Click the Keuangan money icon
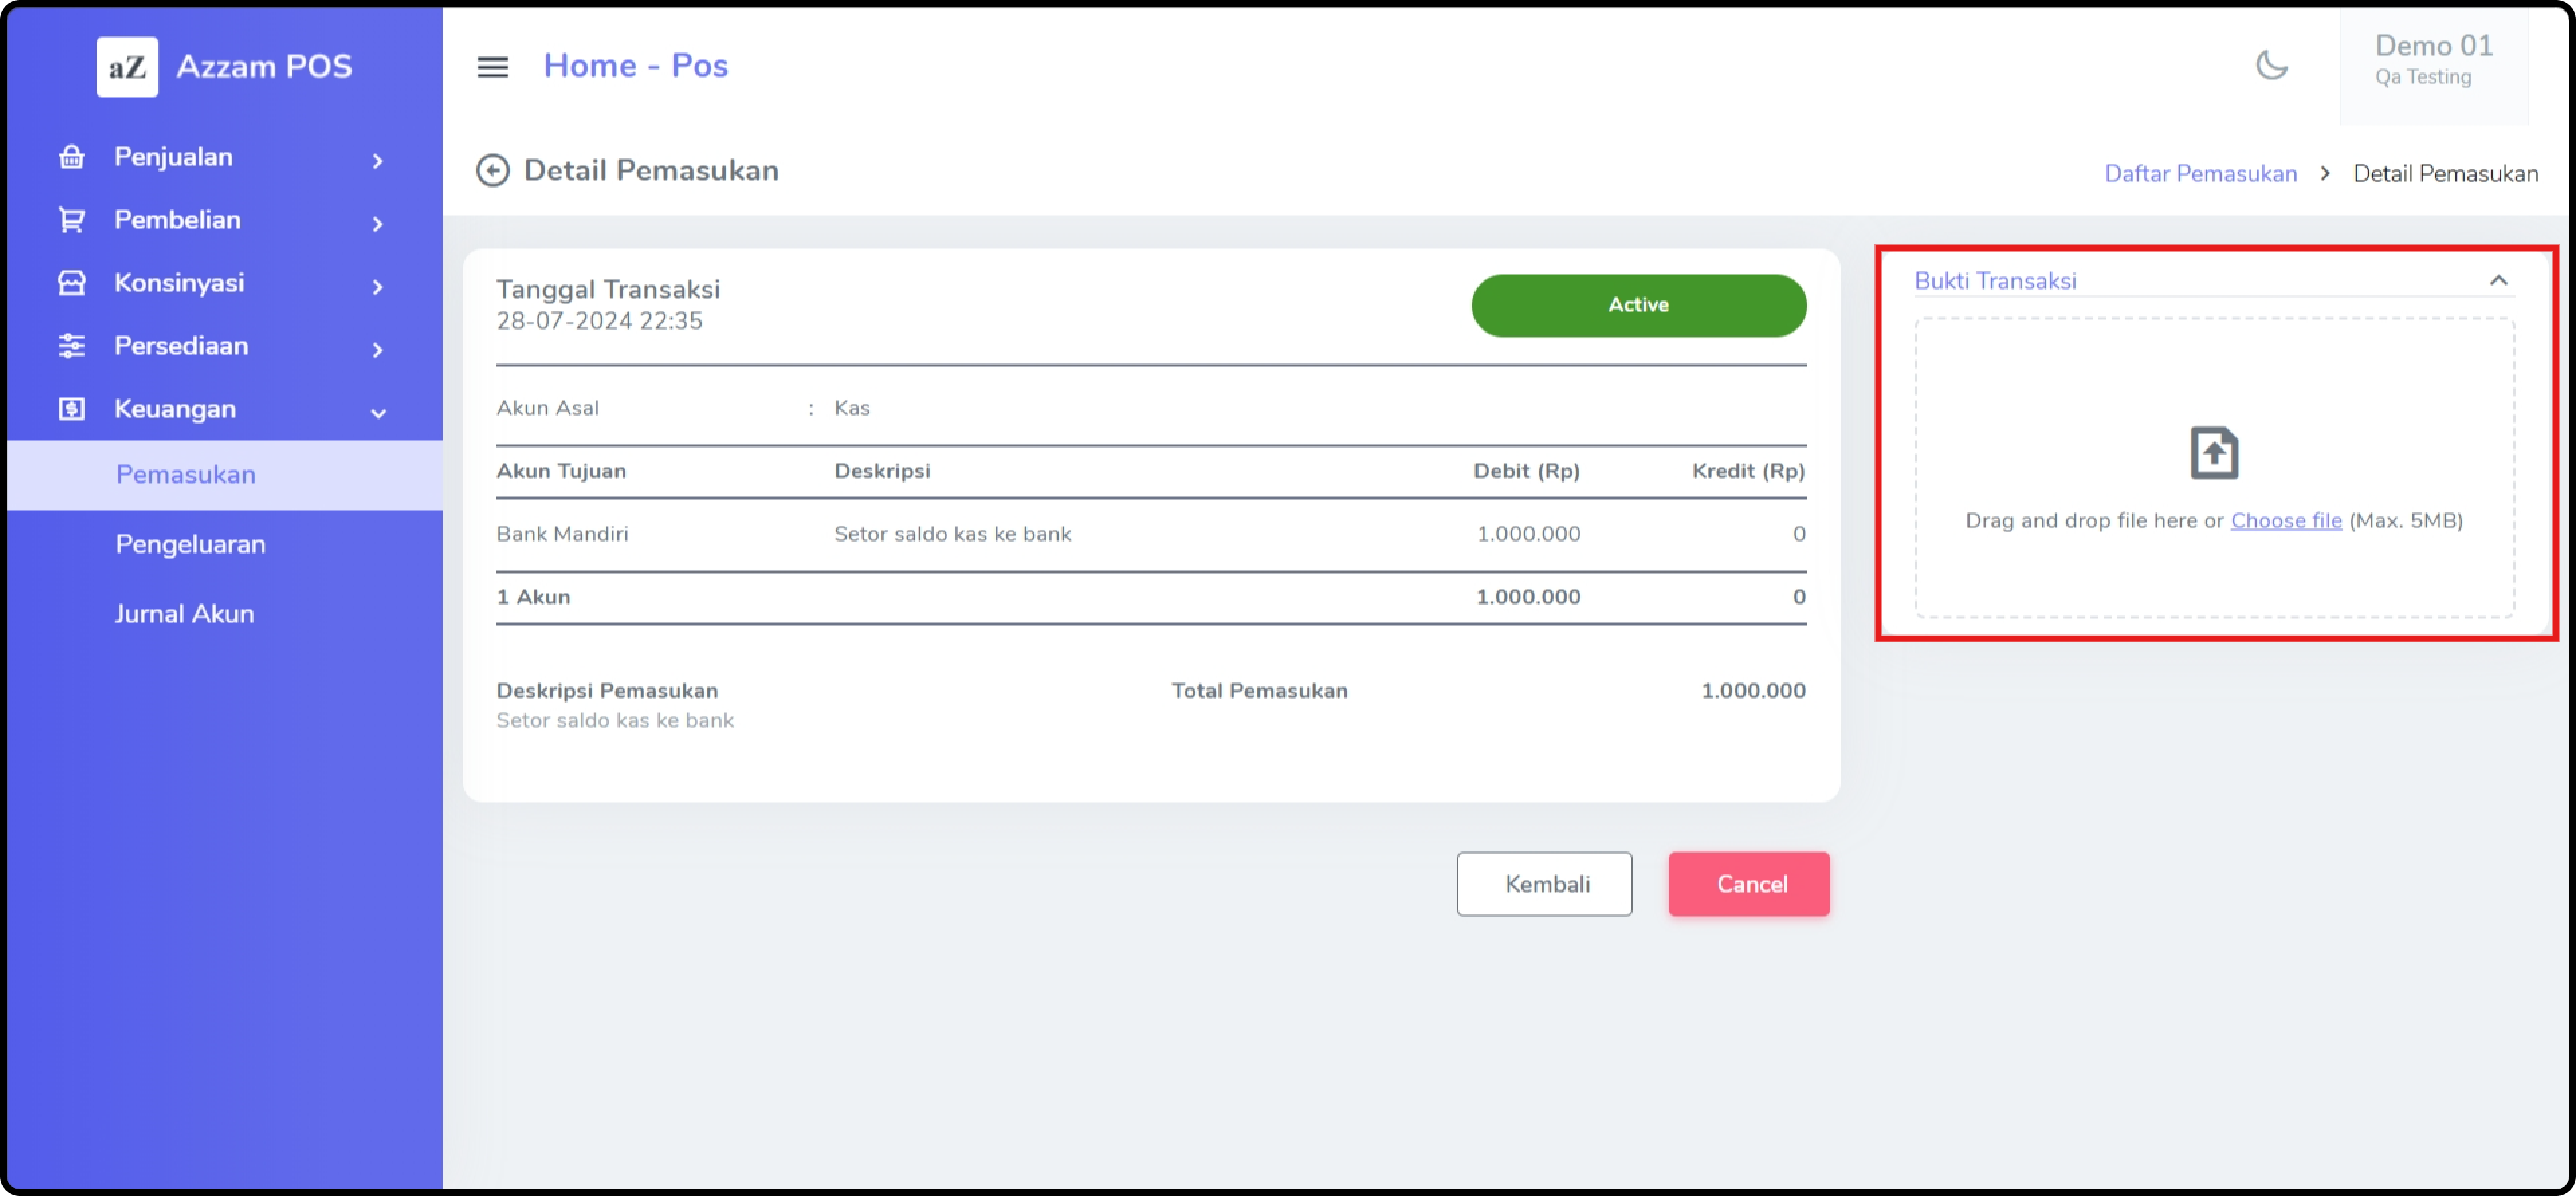Viewport: 2576px width, 1196px height. 71,409
